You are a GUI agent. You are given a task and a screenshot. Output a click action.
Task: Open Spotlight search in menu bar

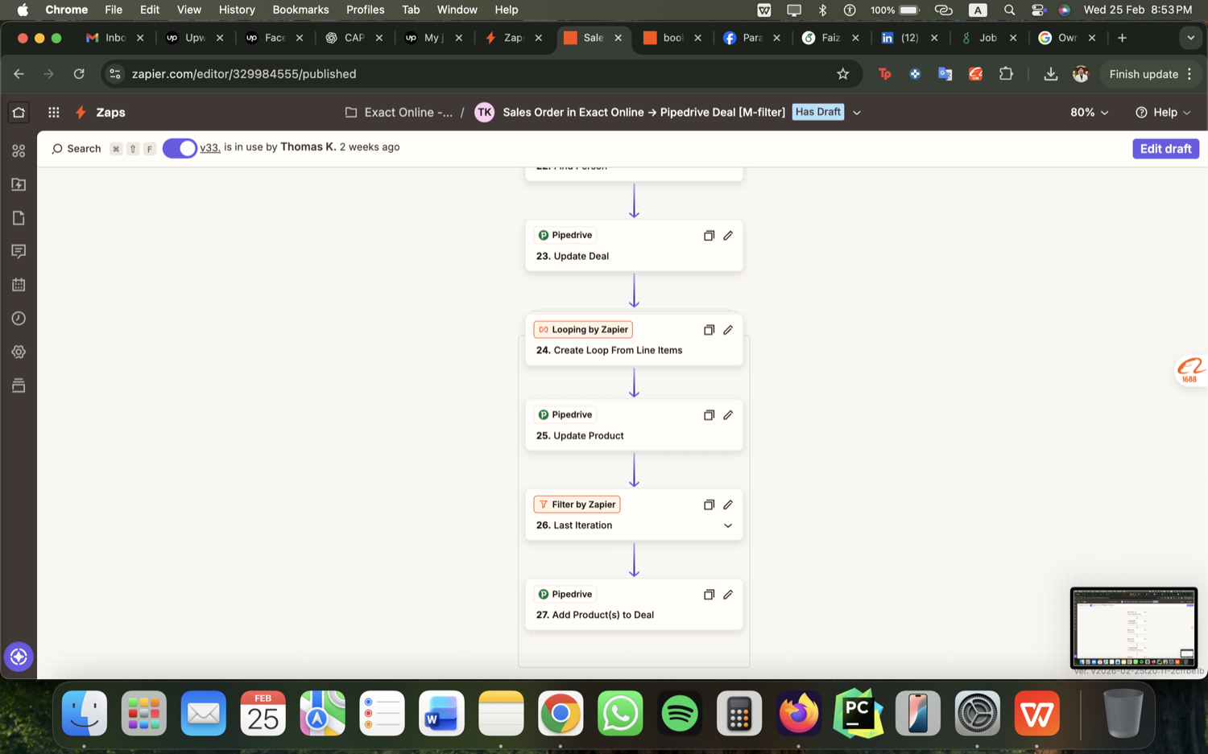point(1009,10)
